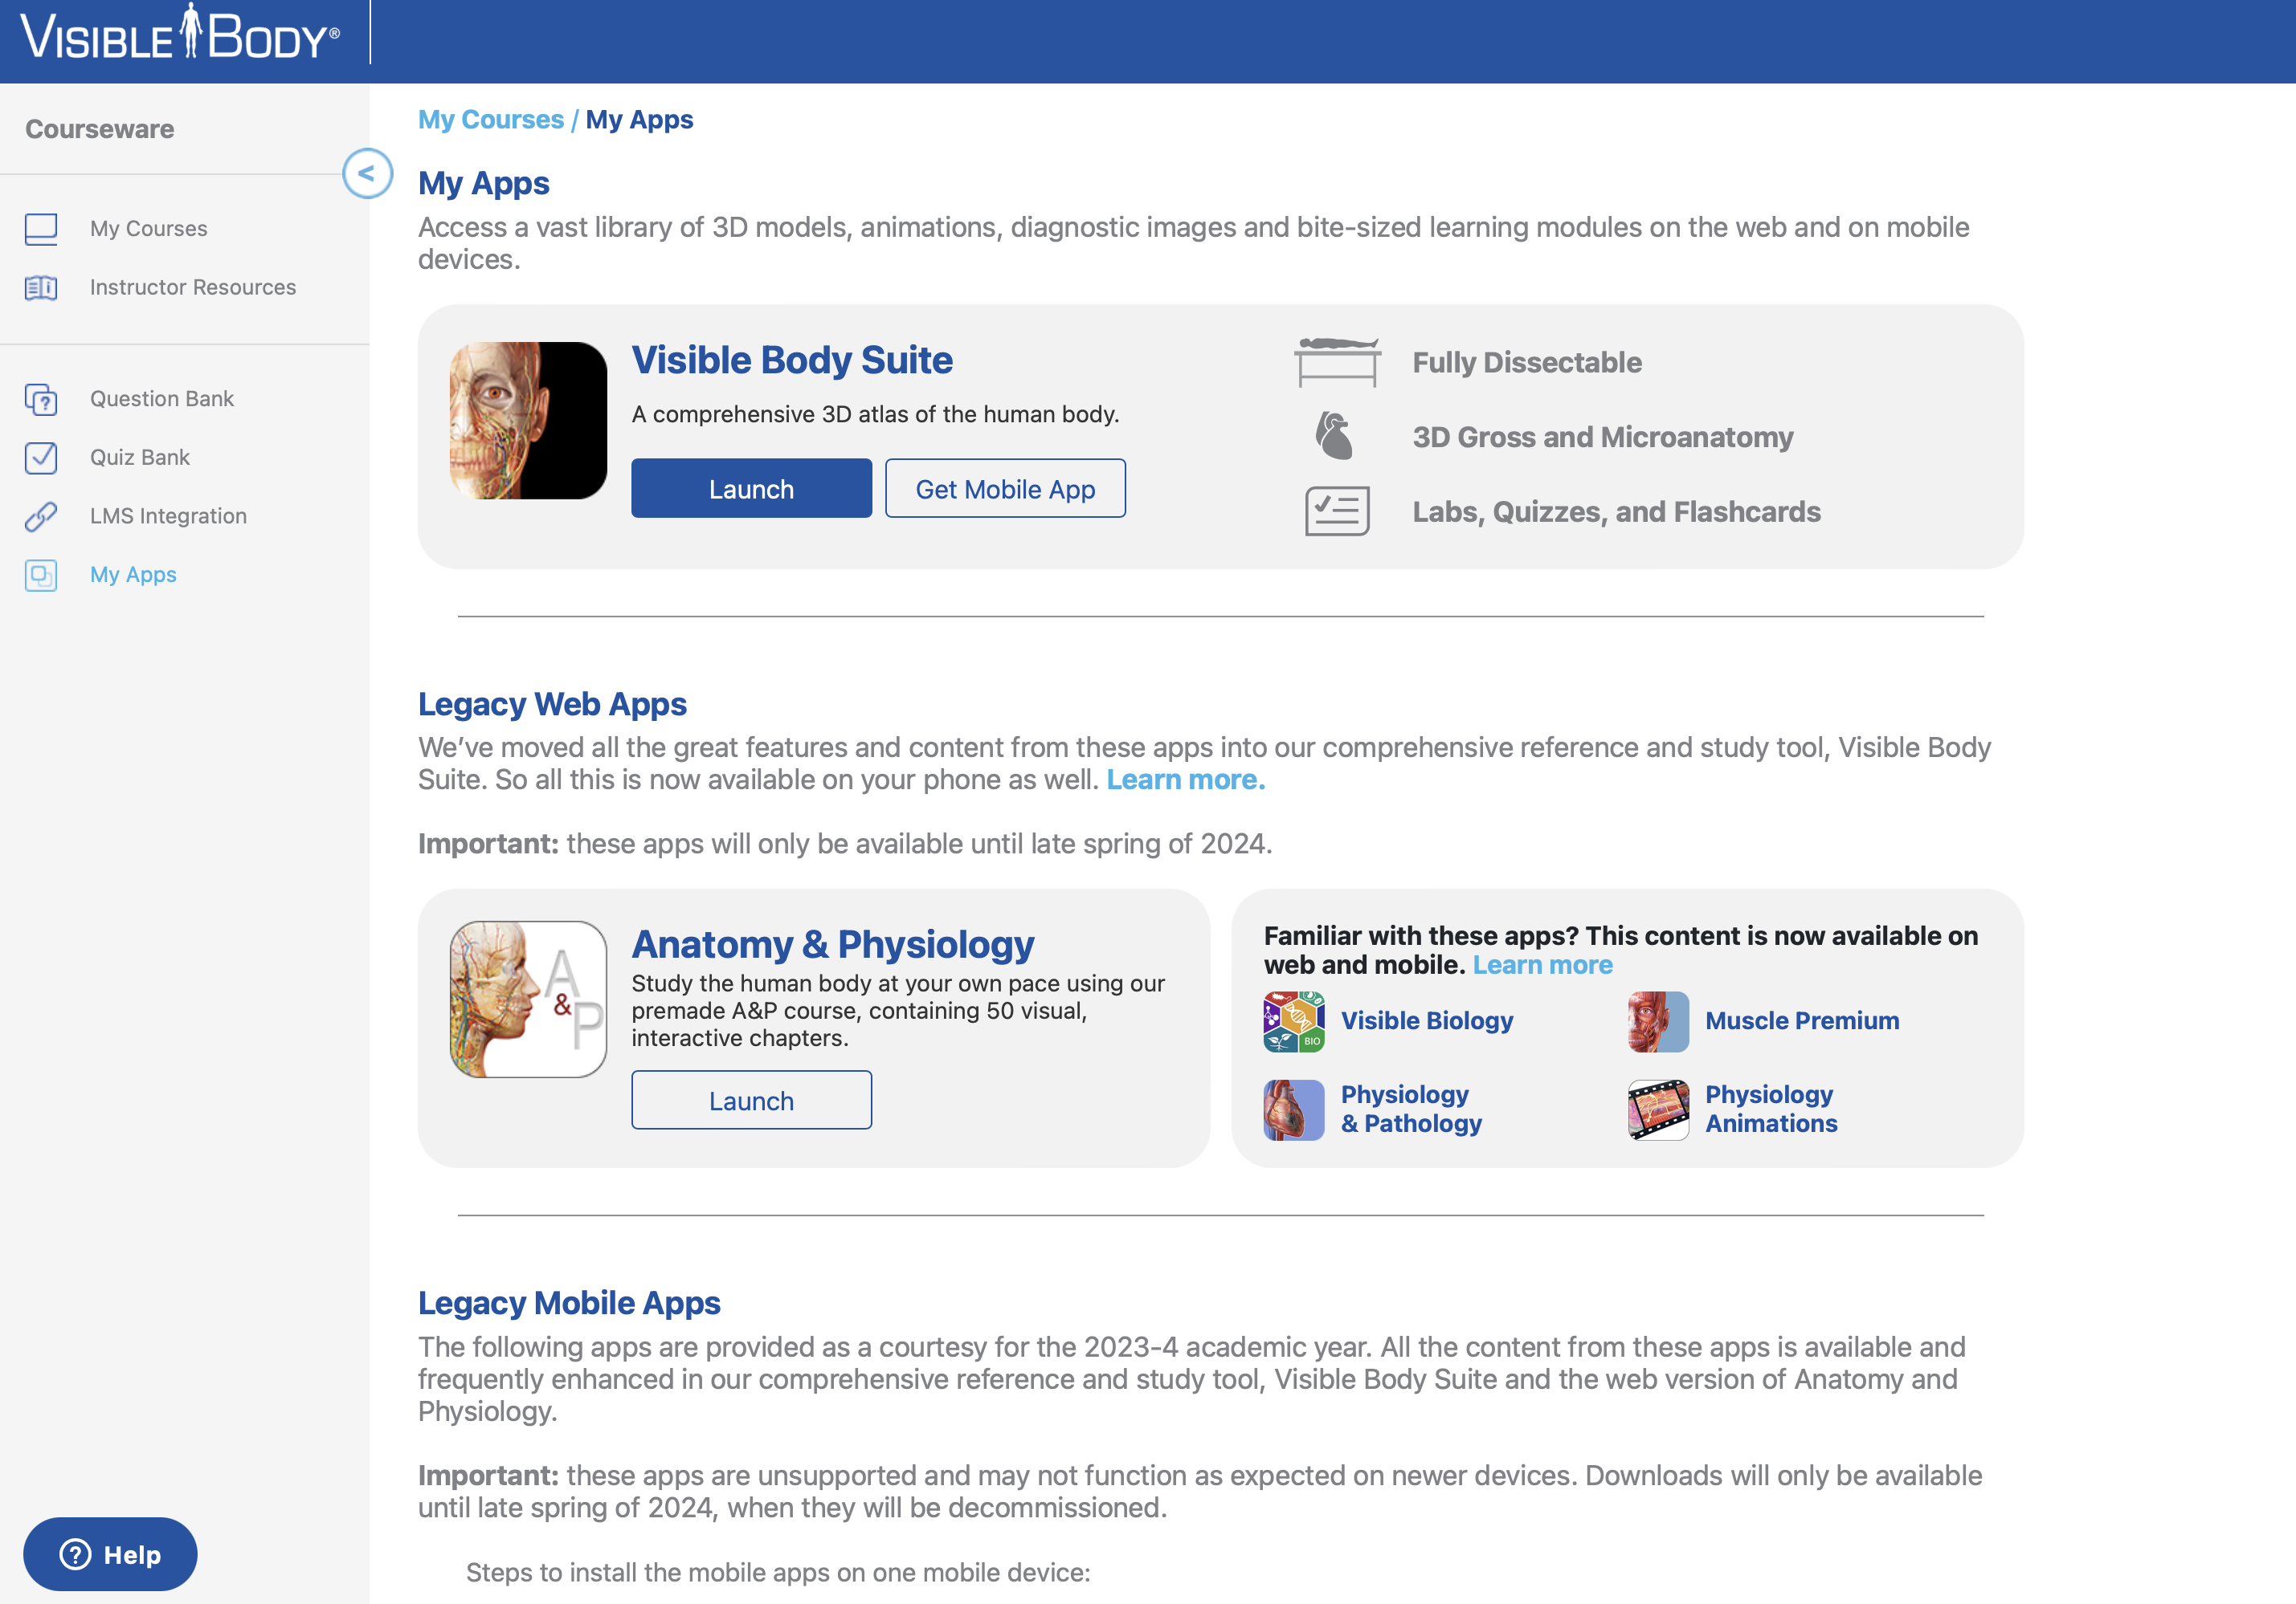Open Instructor Resources menu item
Image resolution: width=2296 pixels, height=1604 pixels.
pos(193,288)
